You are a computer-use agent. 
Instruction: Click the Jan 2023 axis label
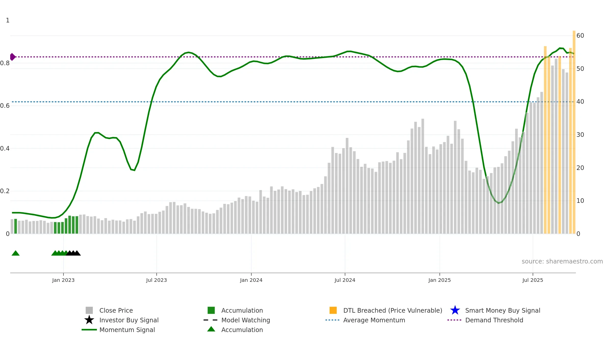[x=63, y=280]
